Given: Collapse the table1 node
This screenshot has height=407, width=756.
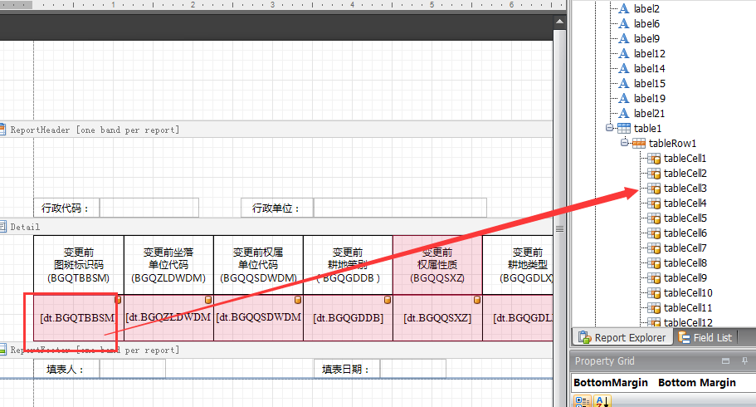Looking at the screenshot, I should 609,127.
